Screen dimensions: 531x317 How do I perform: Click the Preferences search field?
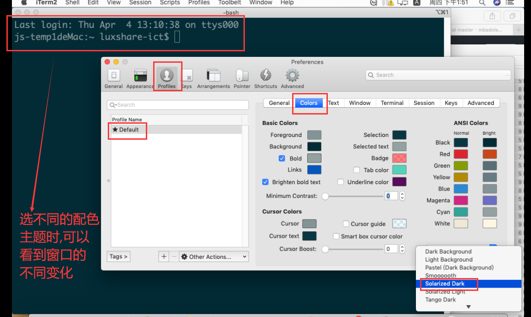(438, 75)
